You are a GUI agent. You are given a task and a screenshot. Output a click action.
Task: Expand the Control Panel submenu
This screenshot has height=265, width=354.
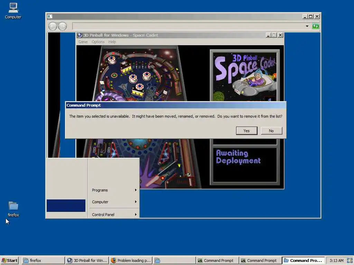(x=114, y=215)
